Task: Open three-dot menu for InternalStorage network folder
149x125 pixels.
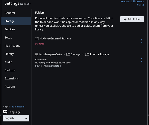Action: (142, 60)
